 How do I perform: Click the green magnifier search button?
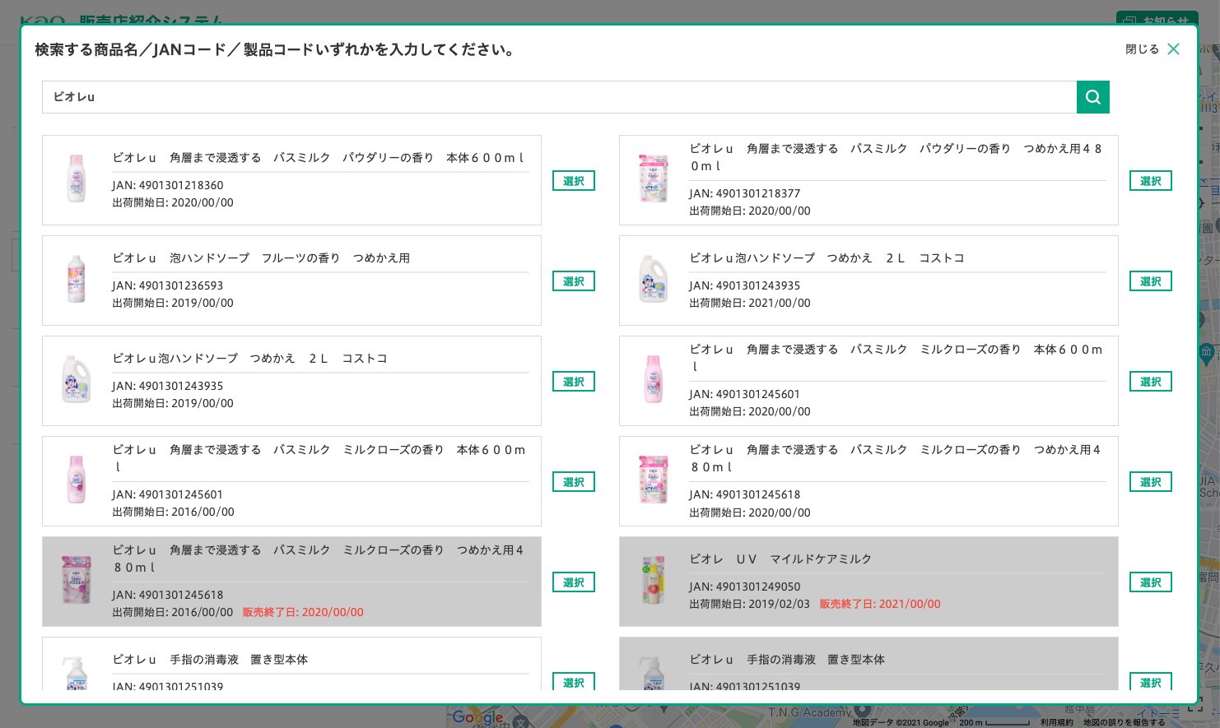(x=1092, y=97)
